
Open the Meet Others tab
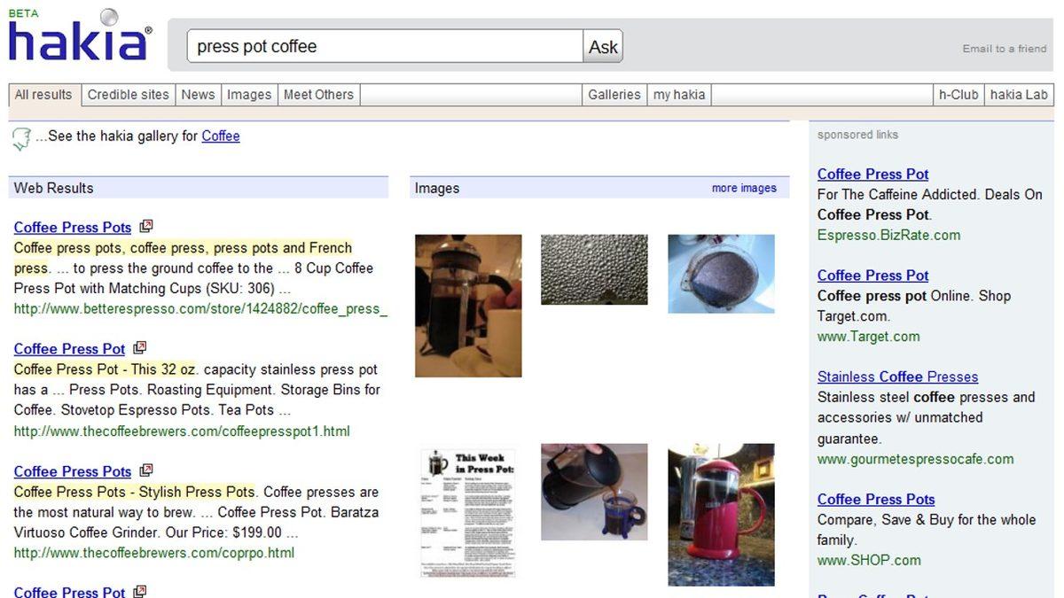tap(318, 95)
